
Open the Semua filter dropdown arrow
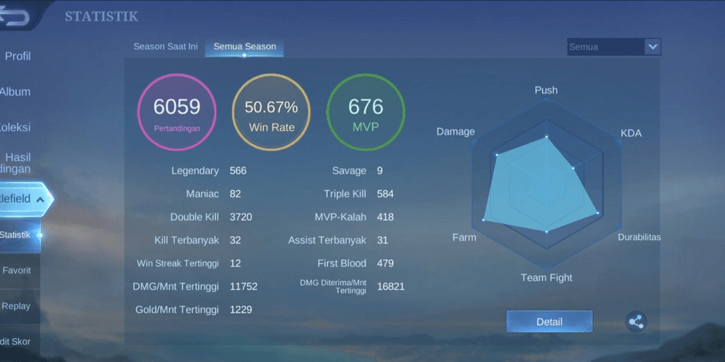coord(653,47)
